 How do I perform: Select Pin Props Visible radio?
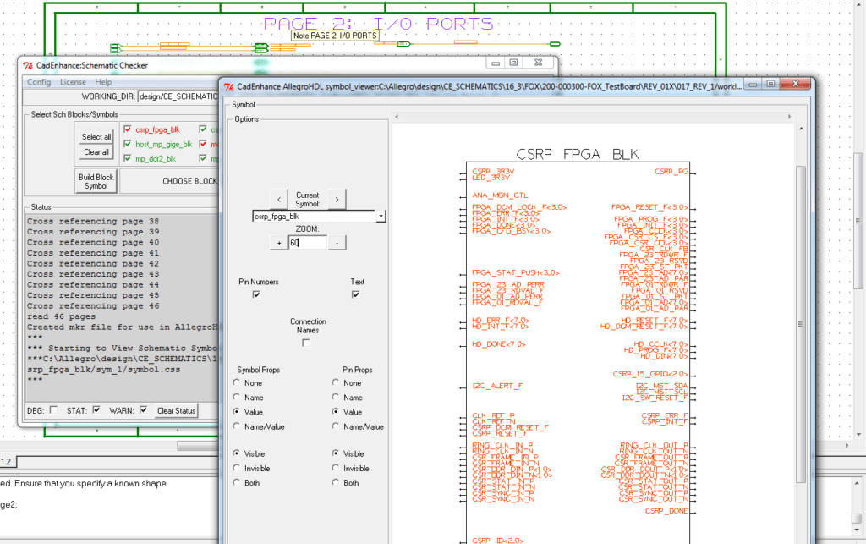click(335, 453)
